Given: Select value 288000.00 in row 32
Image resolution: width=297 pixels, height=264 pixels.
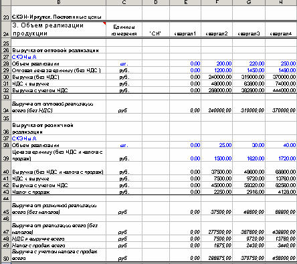Looking at the screenshot, I should coord(220,90).
